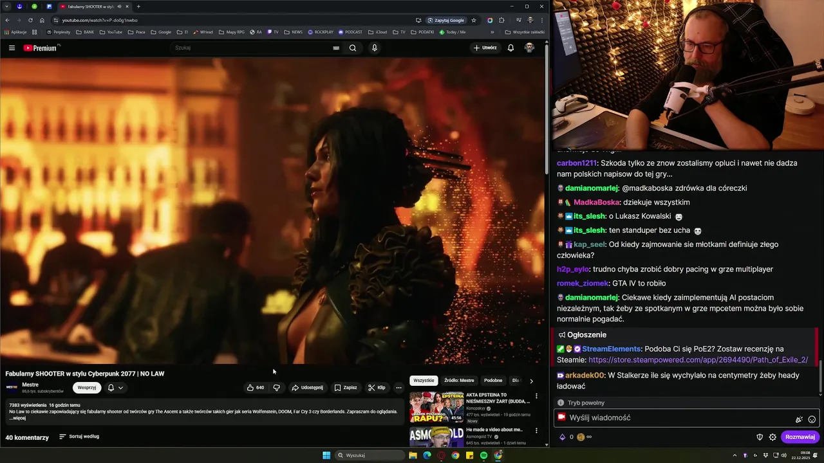Open the Path of Exile 2 Steam link

tap(698, 360)
